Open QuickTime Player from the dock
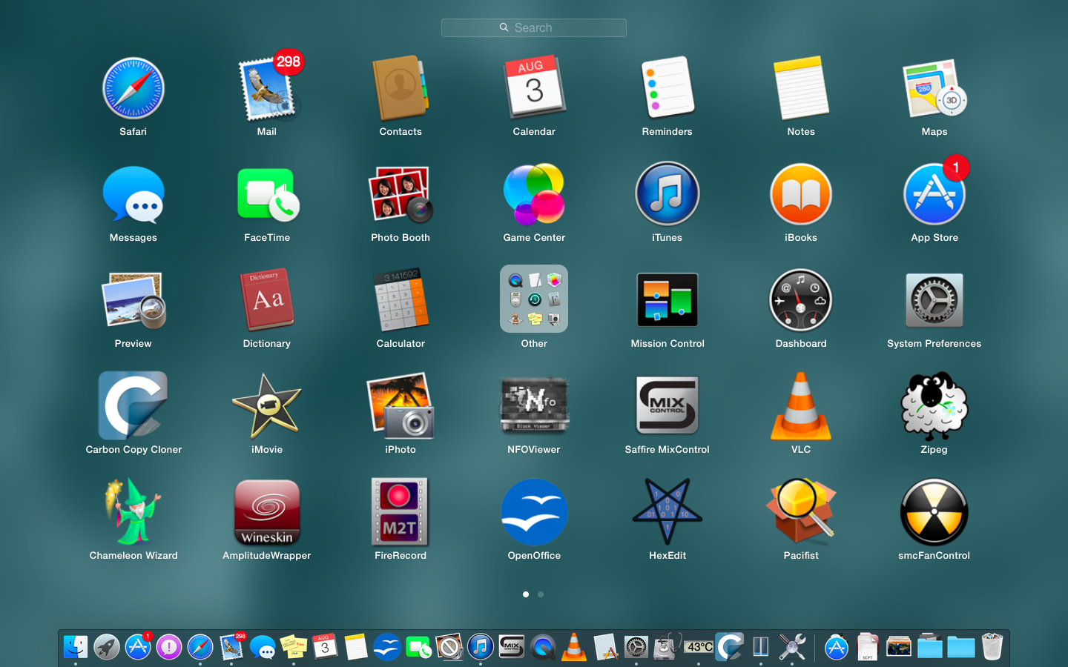Screen dimensions: 1068x667 coord(543,648)
